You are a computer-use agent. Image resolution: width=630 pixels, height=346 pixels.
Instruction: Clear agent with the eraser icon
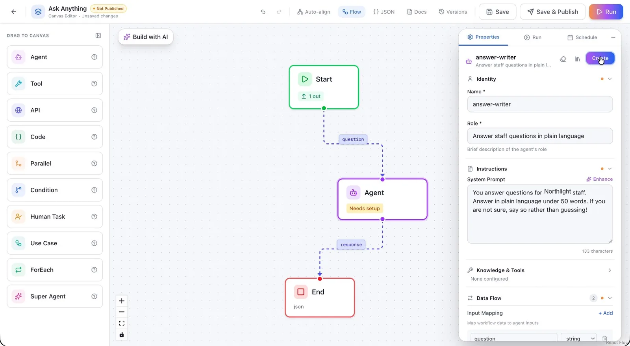click(x=563, y=59)
